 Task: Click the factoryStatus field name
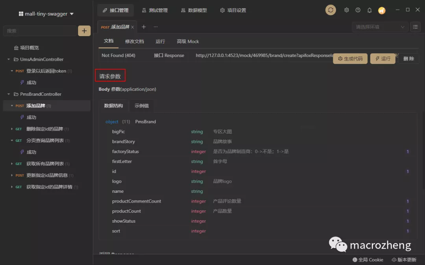[125, 152]
